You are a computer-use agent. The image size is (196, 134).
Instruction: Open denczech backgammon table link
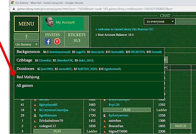[x=97, y=52]
